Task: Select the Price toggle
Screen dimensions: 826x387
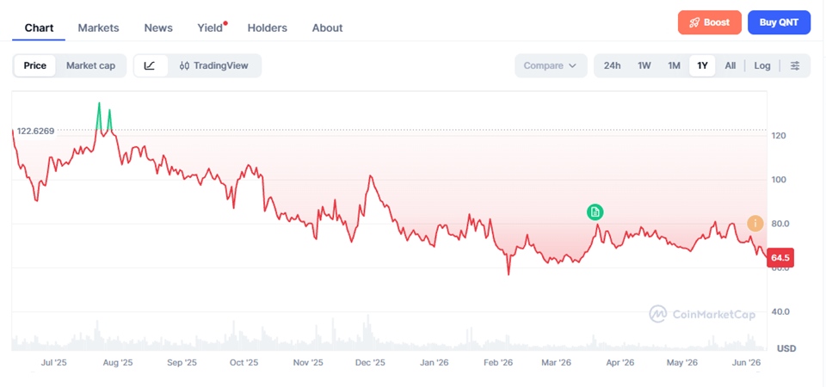Action: point(34,66)
